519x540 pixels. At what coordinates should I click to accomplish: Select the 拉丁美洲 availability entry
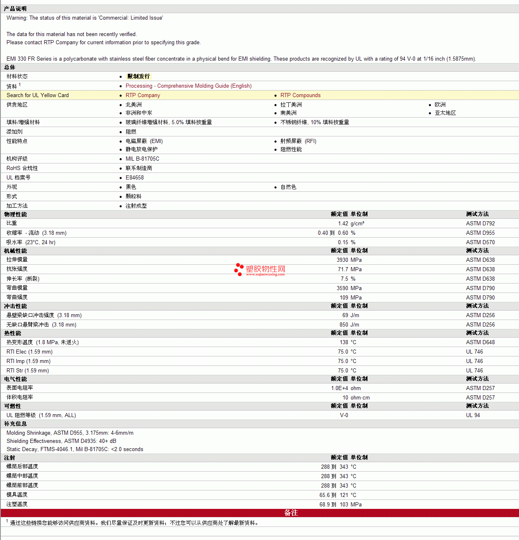(291, 104)
